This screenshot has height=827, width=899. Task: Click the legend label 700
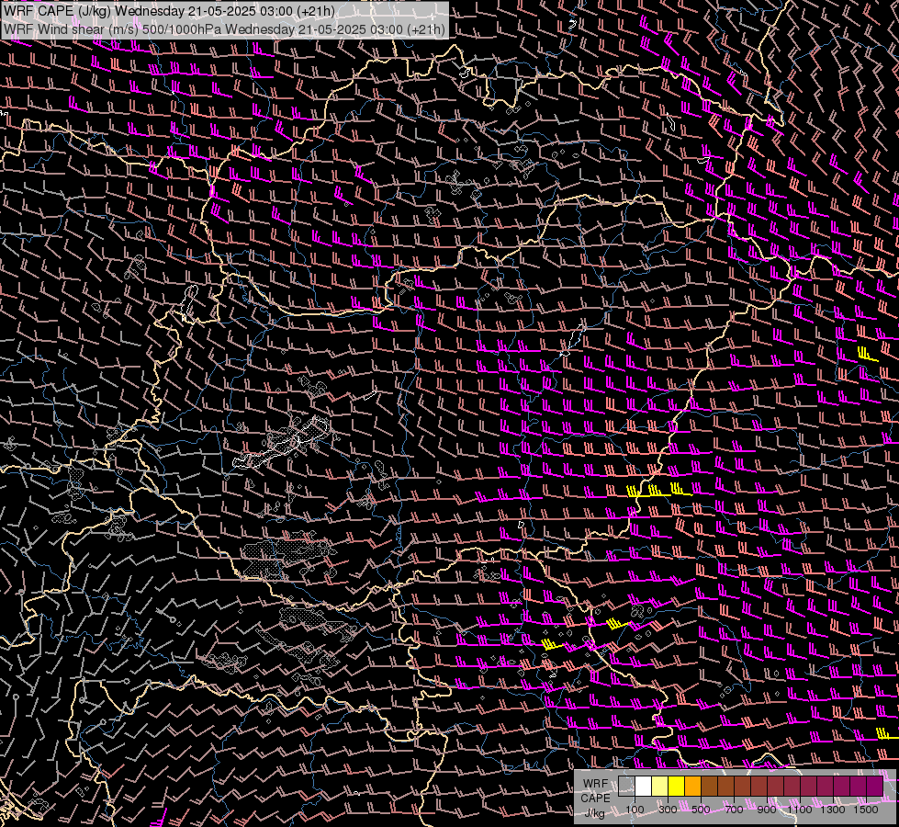click(x=734, y=810)
